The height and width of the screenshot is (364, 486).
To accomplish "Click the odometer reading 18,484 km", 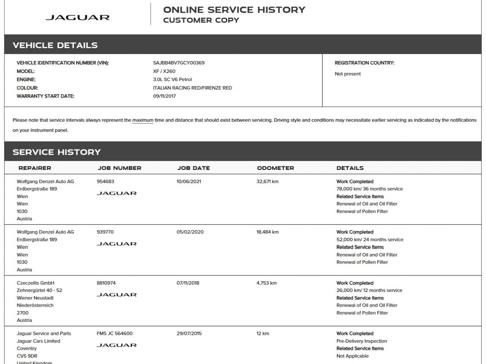I will click(x=267, y=232).
